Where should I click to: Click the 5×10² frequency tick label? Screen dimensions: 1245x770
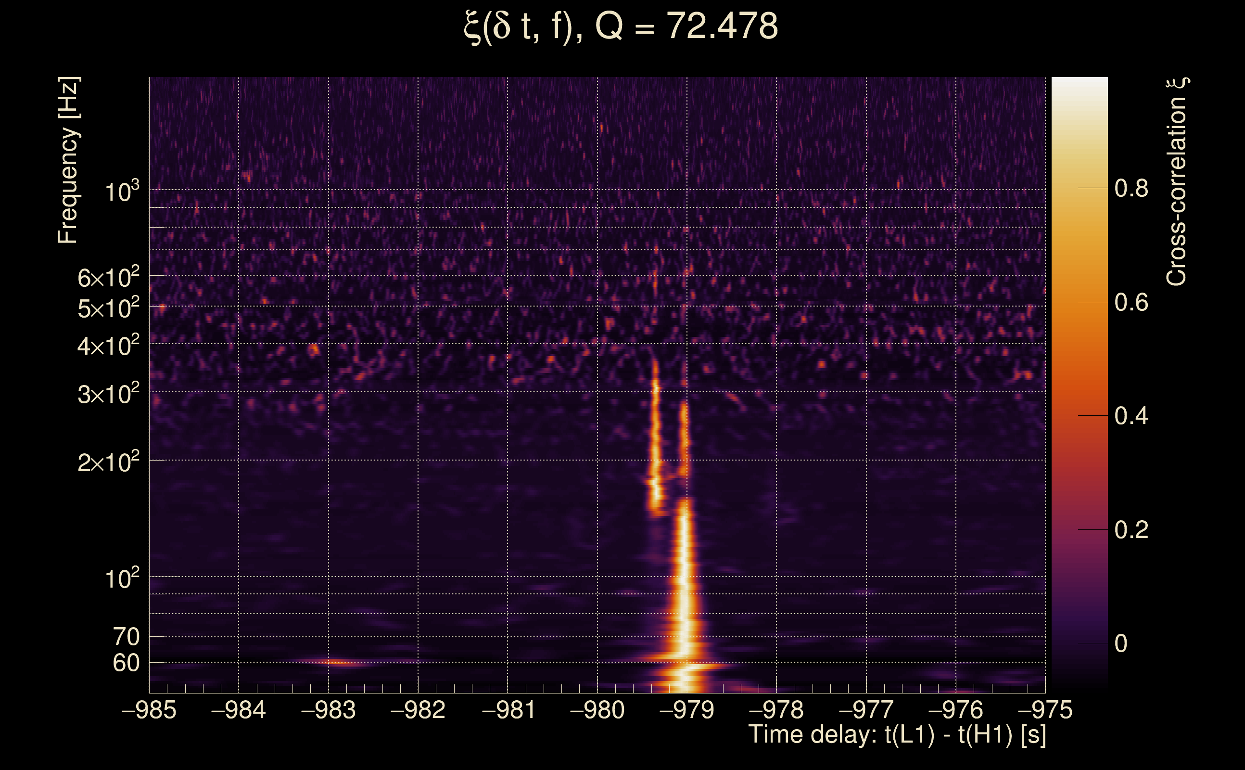[108, 308]
